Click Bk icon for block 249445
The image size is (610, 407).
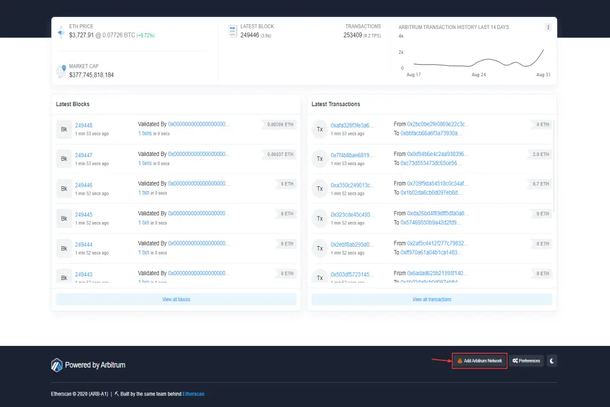[64, 218]
